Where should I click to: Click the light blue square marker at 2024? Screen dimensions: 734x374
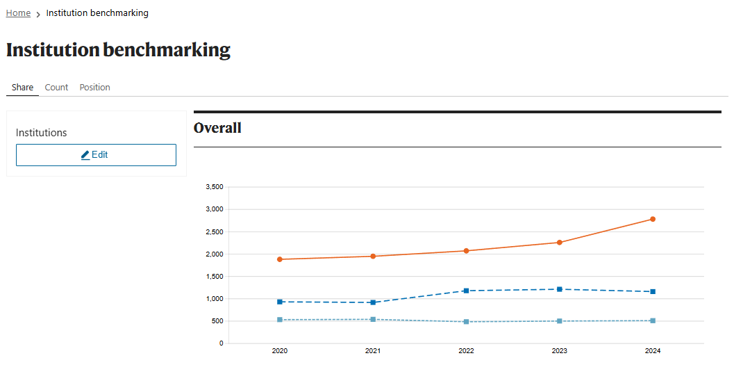tap(653, 320)
